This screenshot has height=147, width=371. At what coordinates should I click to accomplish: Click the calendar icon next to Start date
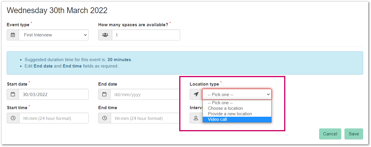(13, 95)
